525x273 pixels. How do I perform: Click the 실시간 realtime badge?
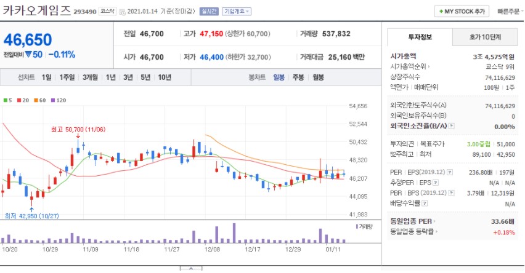(209, 11)
